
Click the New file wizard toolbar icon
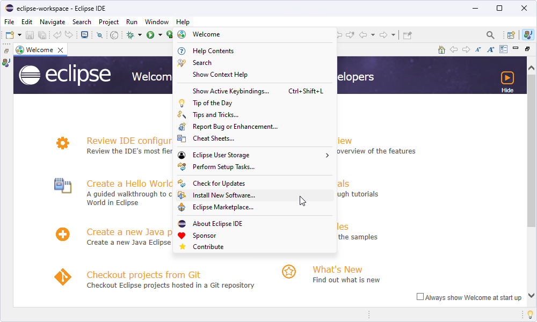(x=10, y=35)
